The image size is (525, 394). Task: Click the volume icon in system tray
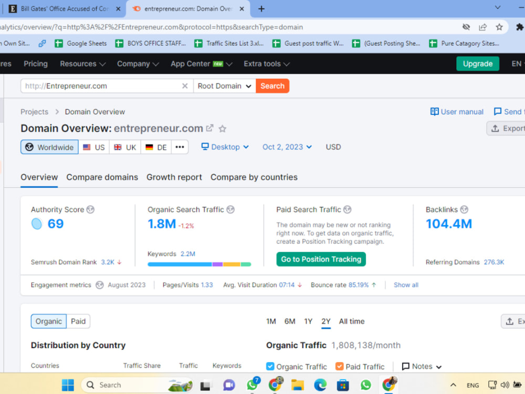[x=505, y=385]
